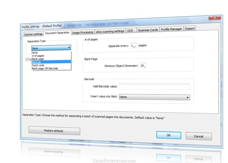Viewport: 228px width, 163px height.
Task: Pick 'Blank page' from the list
Action: pos(51,59)
